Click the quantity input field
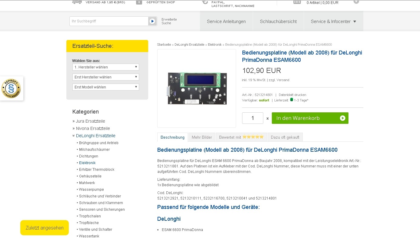This screenshot has width=420, height=238. point(252,118)
